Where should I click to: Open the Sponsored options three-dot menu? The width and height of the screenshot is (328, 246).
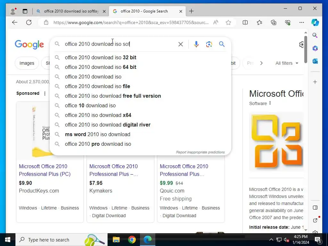[45, 94]
